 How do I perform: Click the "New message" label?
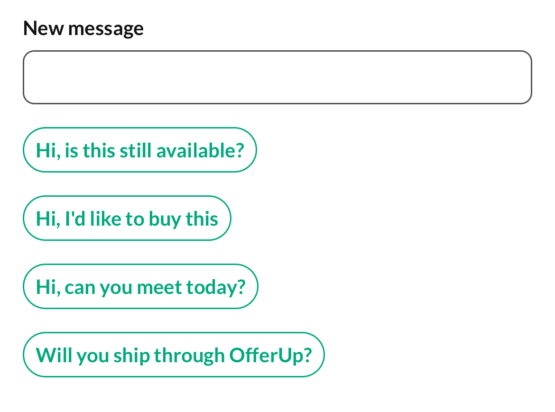83,28
